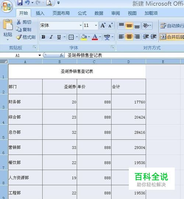Increase the cell indent
184x199 pixels.
click(x=153, y=37)
